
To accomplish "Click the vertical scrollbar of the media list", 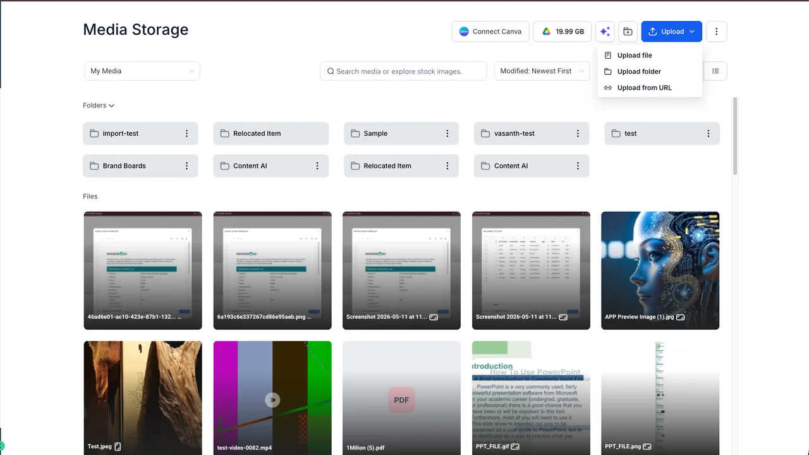I will 735,136.
